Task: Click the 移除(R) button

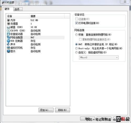Action: coord(62,110)
